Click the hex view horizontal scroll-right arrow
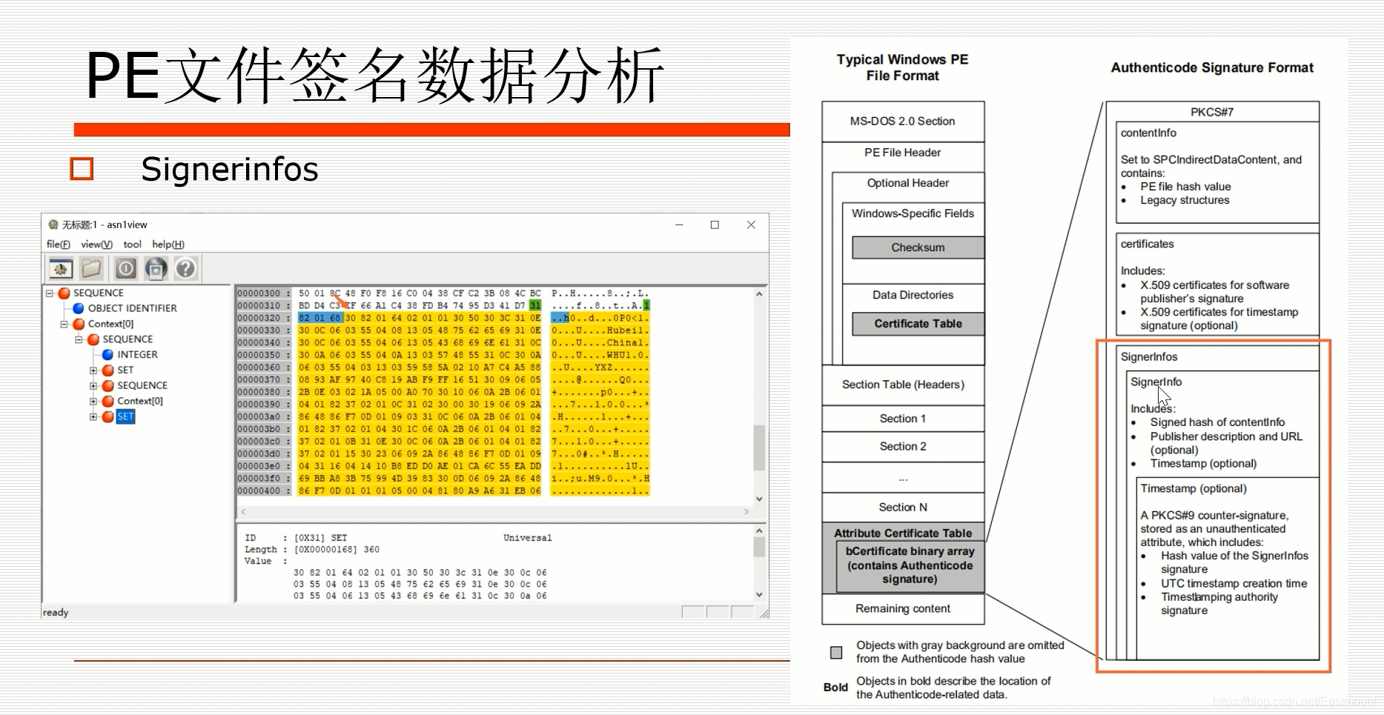This screenshot has height=715, width=1384. 746,511
